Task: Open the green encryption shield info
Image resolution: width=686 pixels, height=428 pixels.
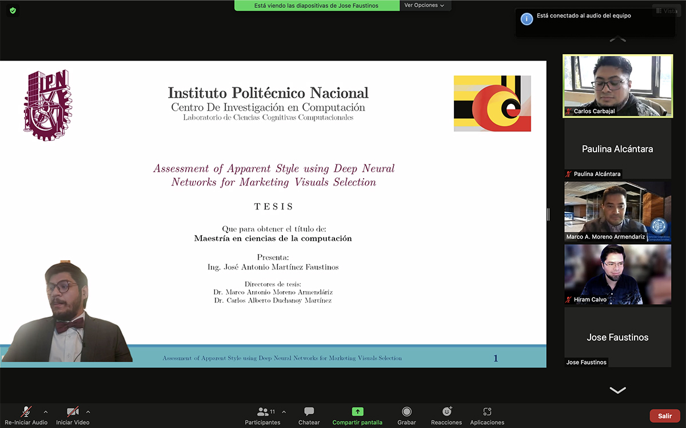Action: (13, 10)
